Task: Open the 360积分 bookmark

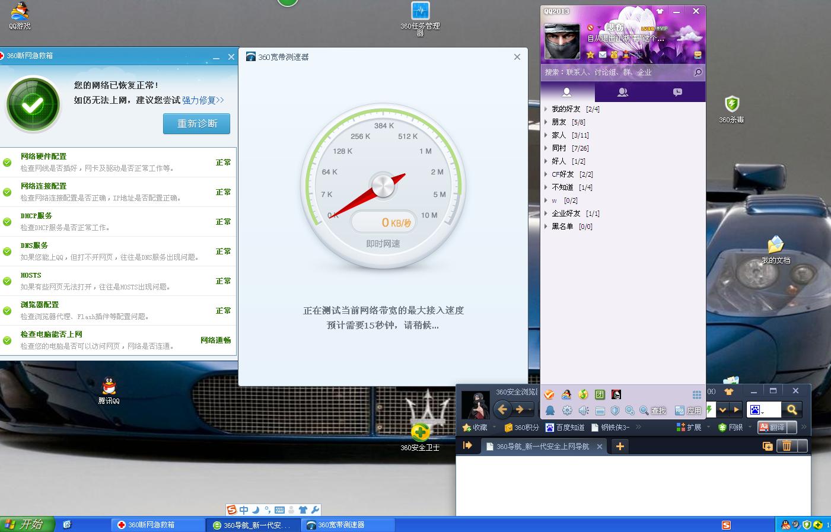Action: click(x=521, y=427)
